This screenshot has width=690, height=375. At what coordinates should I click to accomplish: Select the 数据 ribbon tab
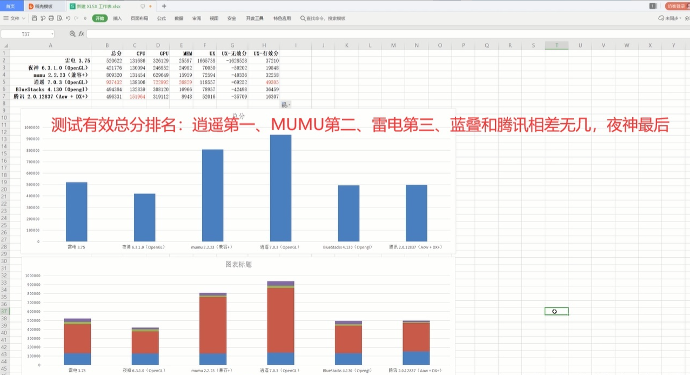click(x=179, y=18)
